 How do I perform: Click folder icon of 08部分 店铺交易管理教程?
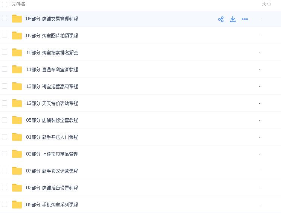17,18
